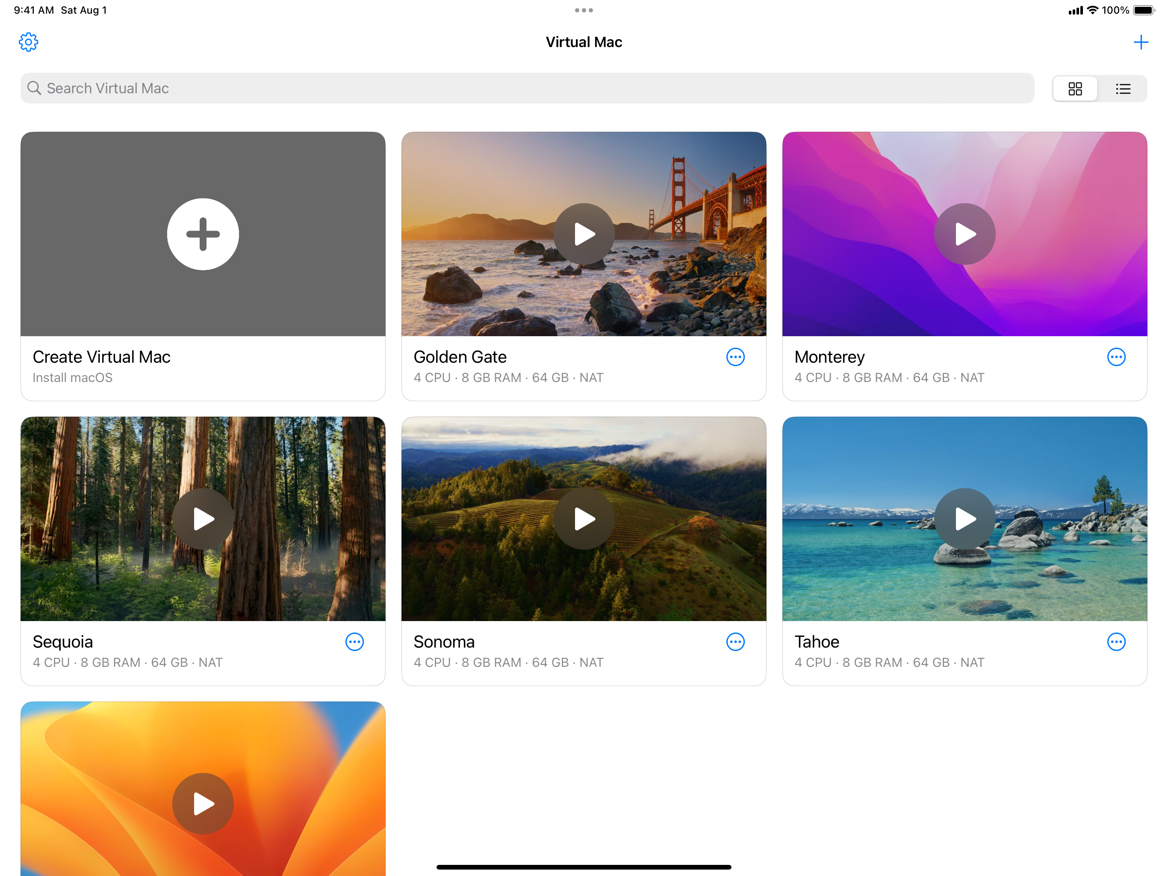This screenshot has width=1168, height=876.
Task: Tap the plus icon in the top bar
Action: (x=1141, y=42)
